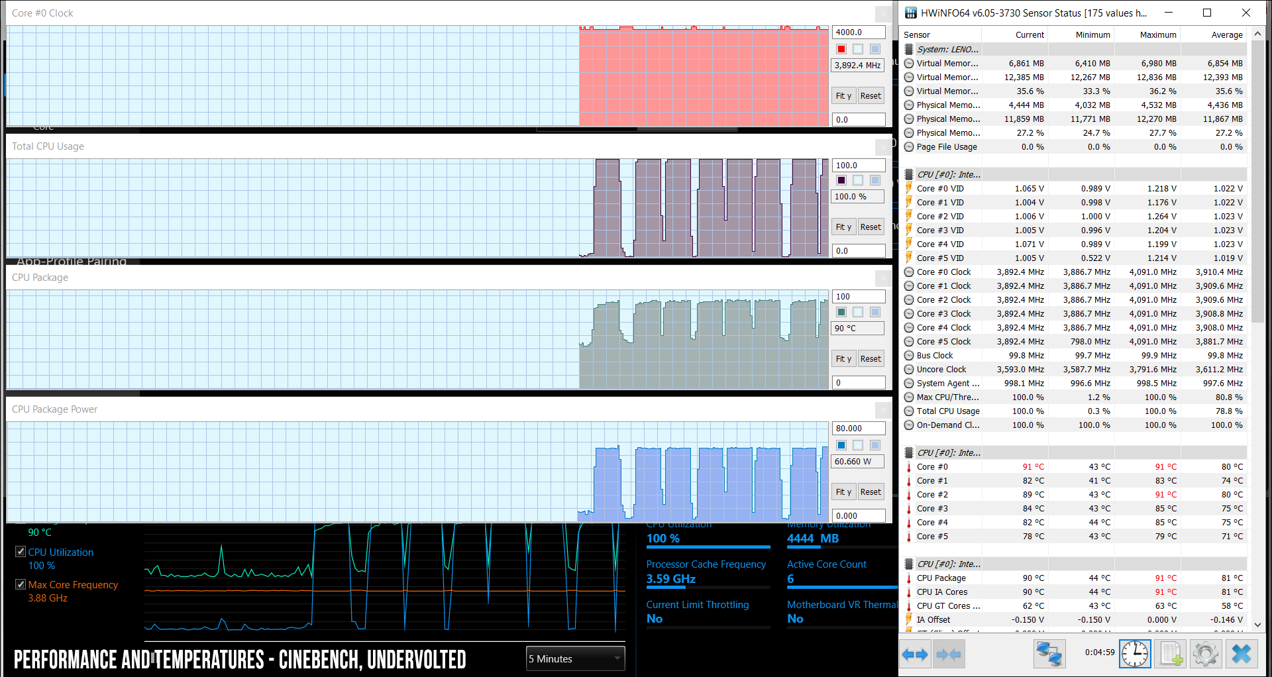
Task: Click Reset in the CPU Package graph
Action: pos(871,358)
